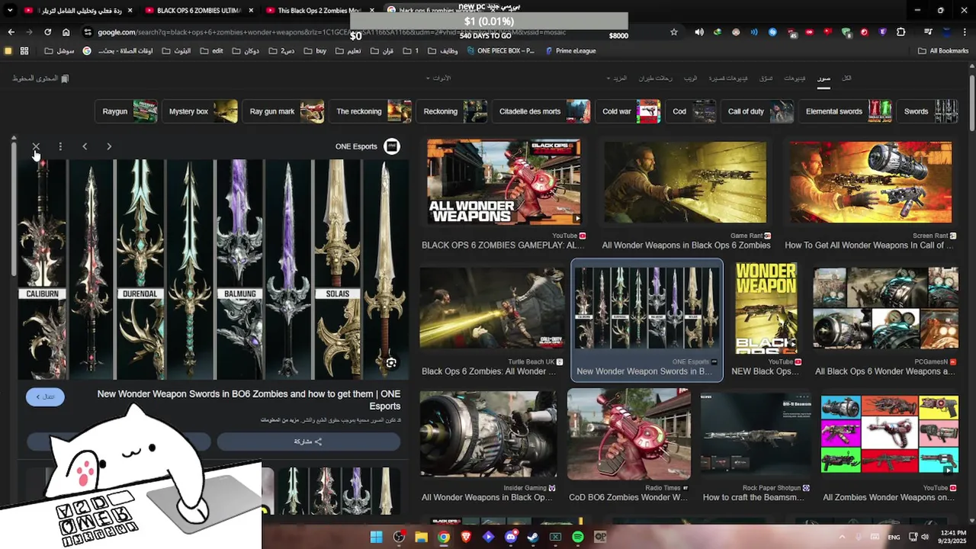This screenshot has width=976, height=549.
Task: Select the Mystery box filter chip
Action: tap(200, 111)
